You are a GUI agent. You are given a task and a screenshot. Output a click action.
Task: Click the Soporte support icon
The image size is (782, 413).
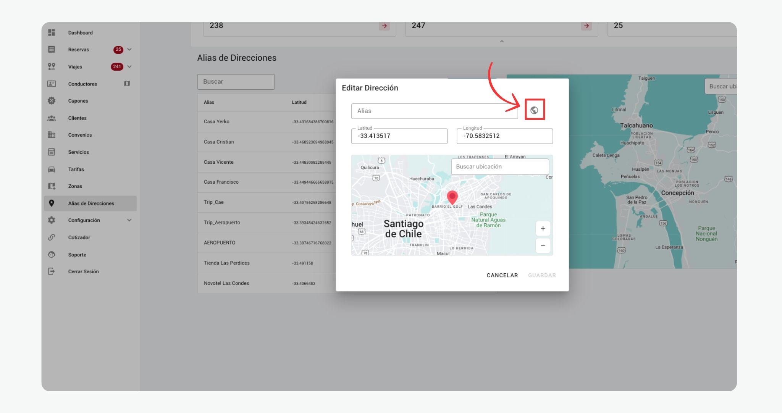click(x=52, y=255)
